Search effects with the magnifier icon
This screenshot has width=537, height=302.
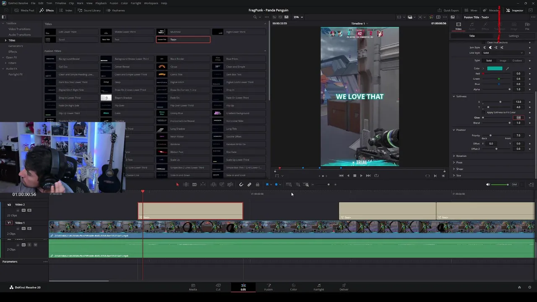(x=255, y=17)
